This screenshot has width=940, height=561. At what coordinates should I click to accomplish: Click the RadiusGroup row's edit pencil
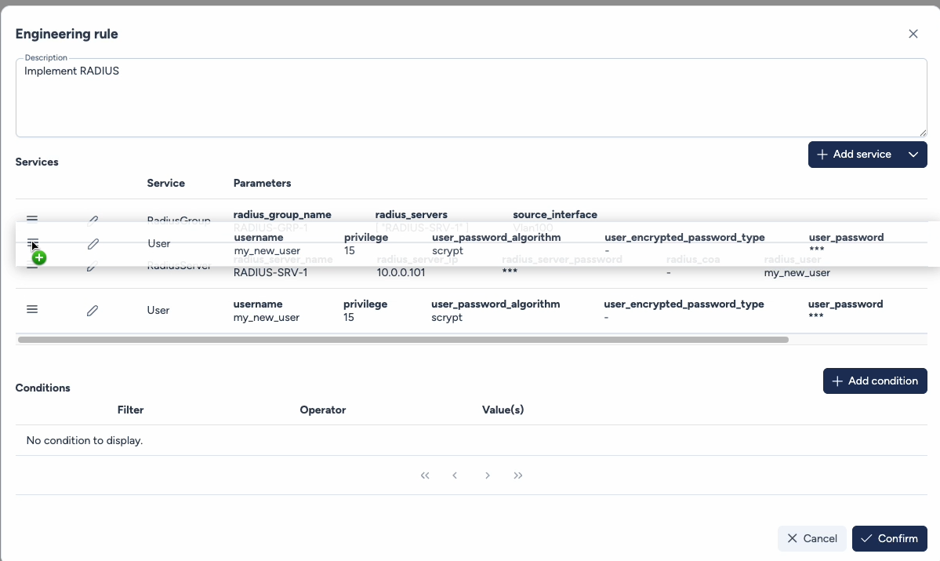tap(93, 220)
